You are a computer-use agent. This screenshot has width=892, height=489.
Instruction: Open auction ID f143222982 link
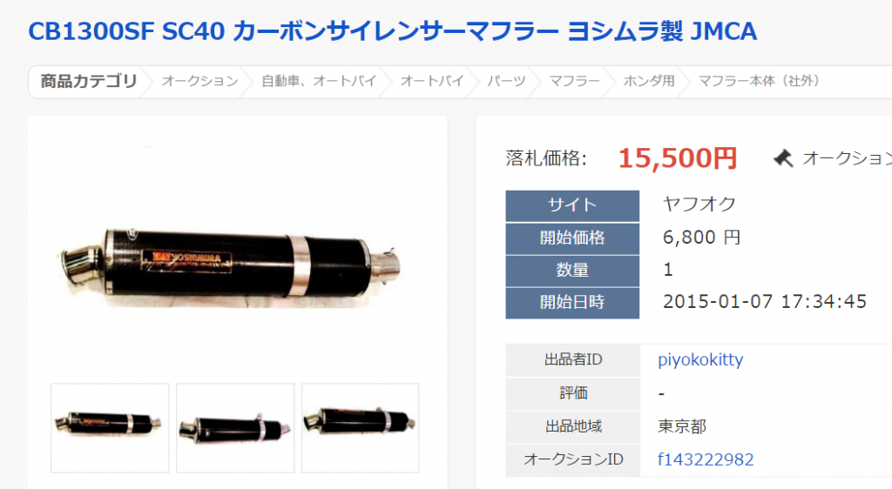click(706, 459)
